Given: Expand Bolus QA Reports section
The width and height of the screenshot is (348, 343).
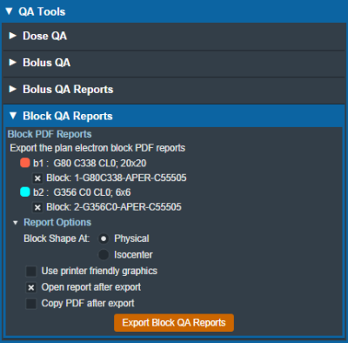Looking at the screenshot, I should click(x=12, y=89).
